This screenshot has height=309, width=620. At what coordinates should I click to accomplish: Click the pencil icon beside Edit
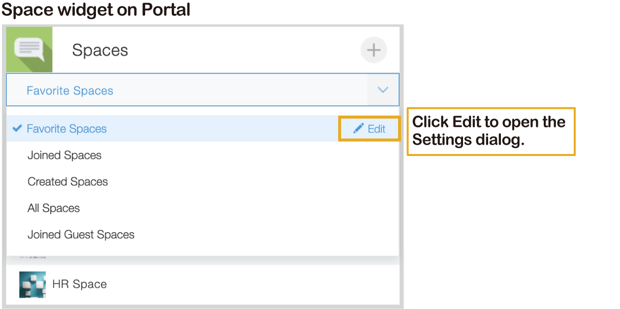click(x=358, y=129)
